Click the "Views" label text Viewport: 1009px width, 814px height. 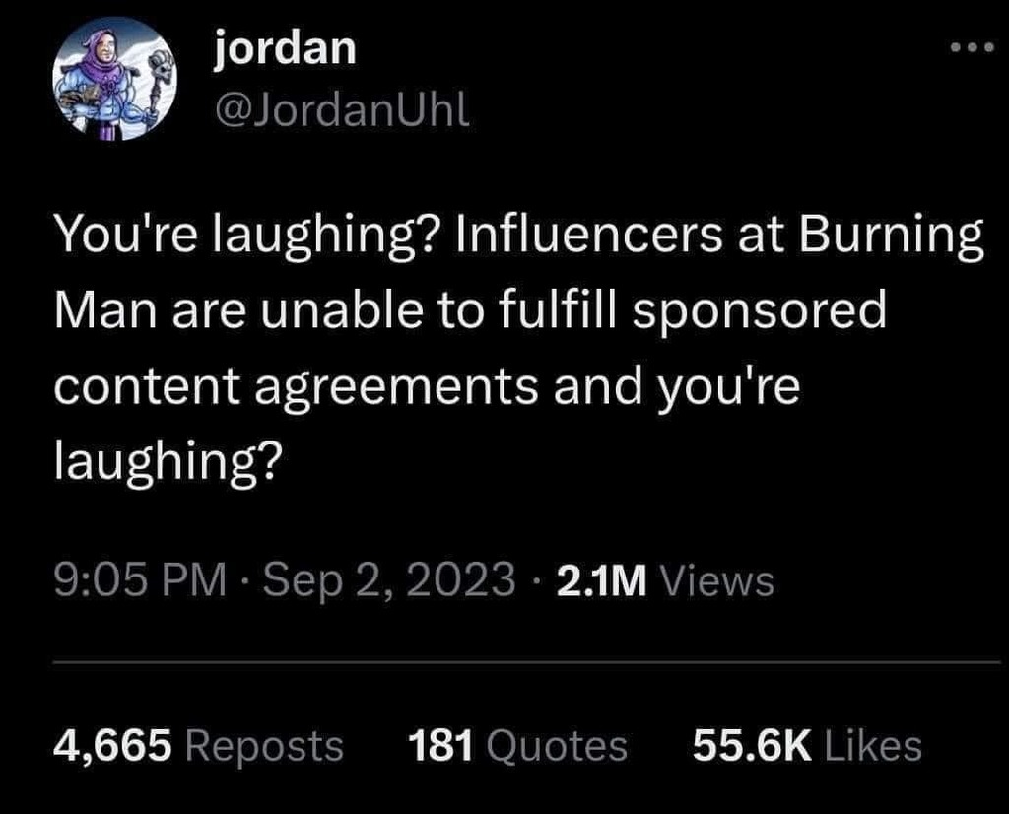click(717, 581)
